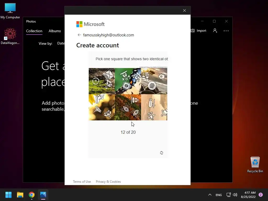Open the View by Date dropdown in Photos

61,43
